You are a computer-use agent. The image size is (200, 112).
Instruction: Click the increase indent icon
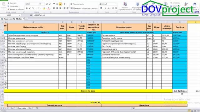tap(67, 8)
